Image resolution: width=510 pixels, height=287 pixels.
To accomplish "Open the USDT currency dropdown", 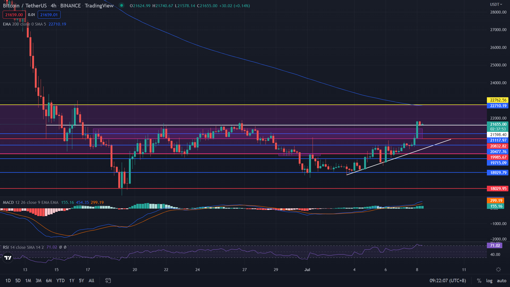I will coord(496,4).
